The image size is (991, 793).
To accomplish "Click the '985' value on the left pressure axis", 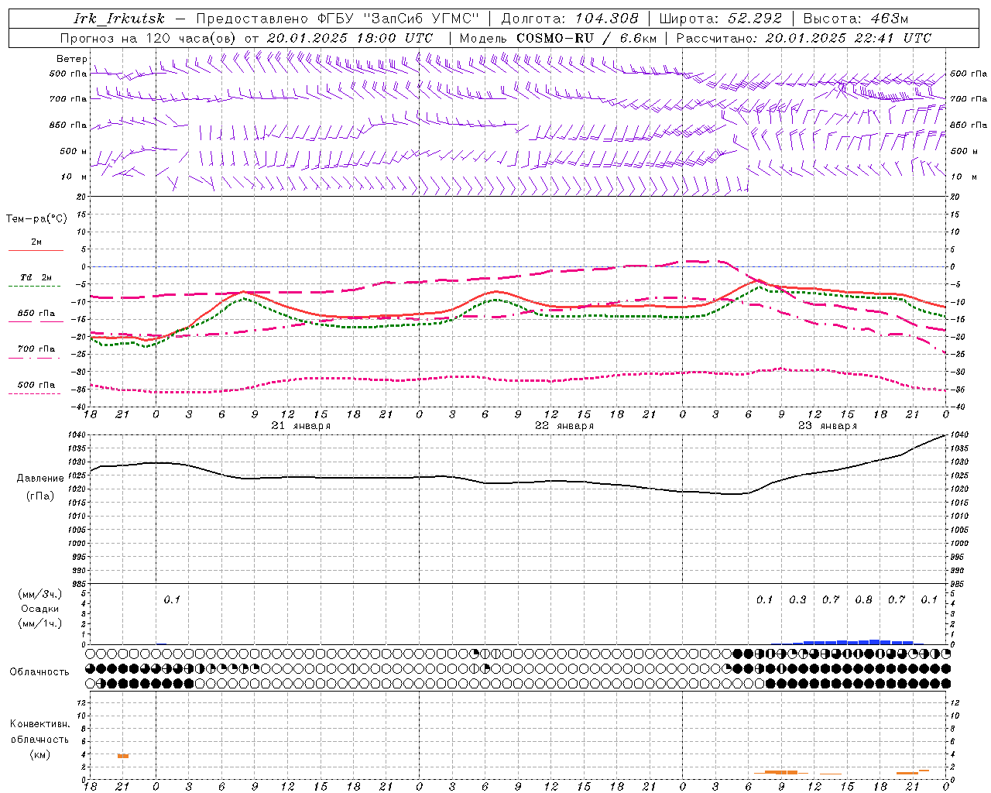I will [x=78, y=585].
